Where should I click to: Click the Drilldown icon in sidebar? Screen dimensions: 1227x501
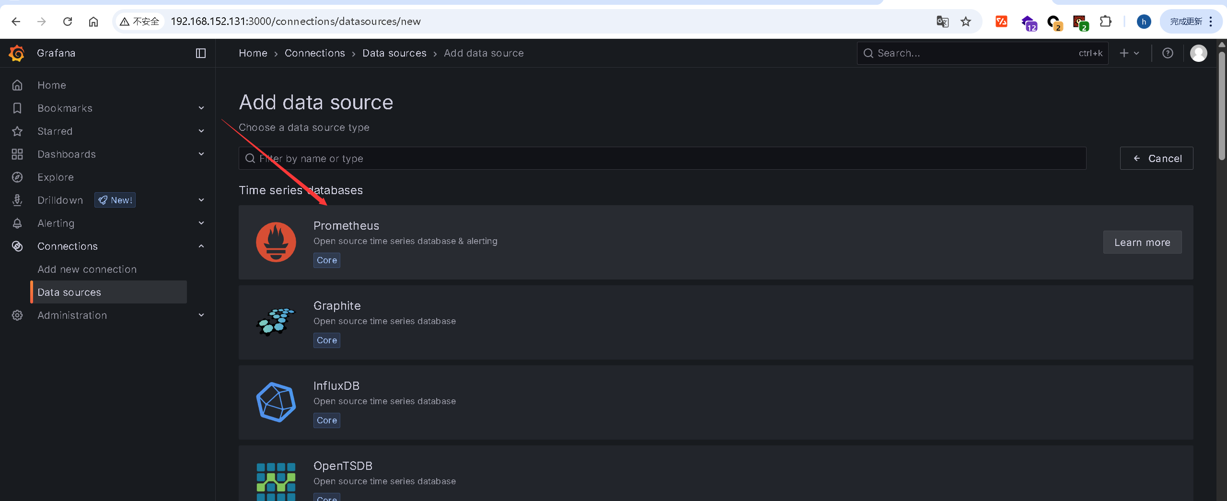click(x=17, y=200)
